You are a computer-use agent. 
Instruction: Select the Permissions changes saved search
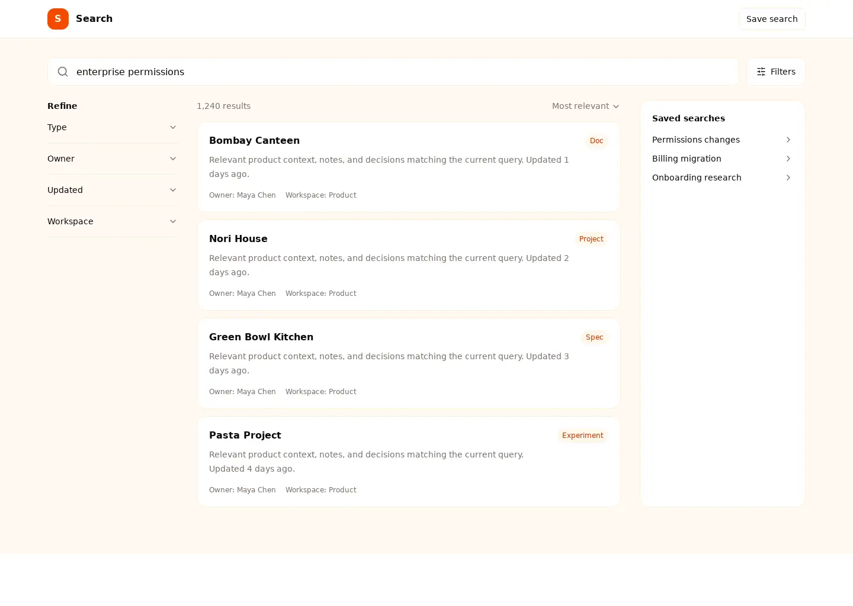(x=723, y=140)
